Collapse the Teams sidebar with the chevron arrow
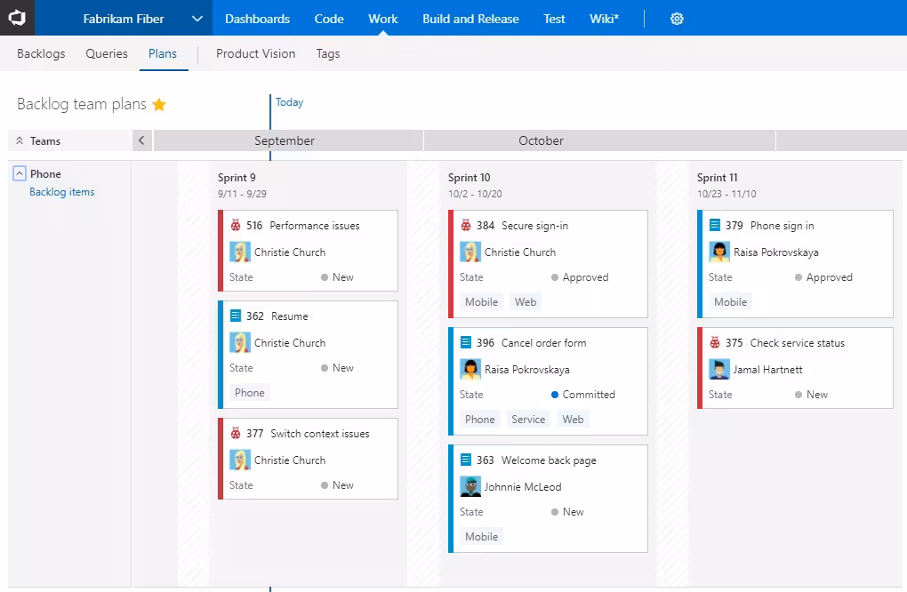The image size is (907, 592). click(142, 140)
